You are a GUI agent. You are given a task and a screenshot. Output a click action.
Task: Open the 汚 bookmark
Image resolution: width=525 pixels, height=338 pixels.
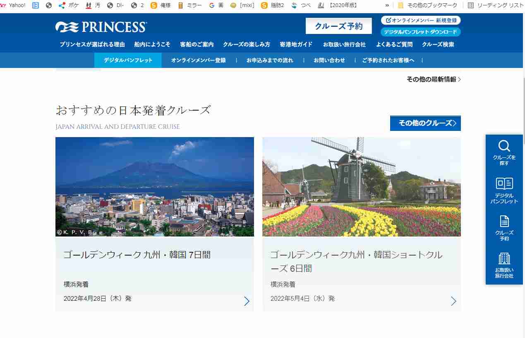[x=93, y=5]
